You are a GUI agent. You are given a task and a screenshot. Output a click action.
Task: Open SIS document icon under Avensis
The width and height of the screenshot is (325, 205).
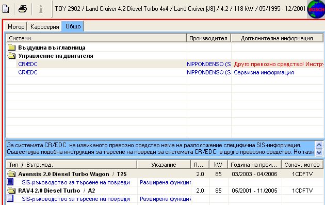tap(10, 182)
